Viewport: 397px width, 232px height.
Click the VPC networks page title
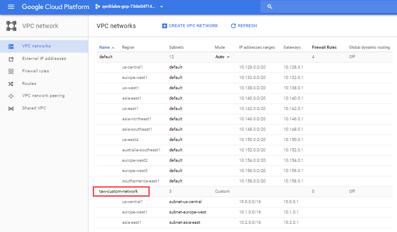point(116,26)
